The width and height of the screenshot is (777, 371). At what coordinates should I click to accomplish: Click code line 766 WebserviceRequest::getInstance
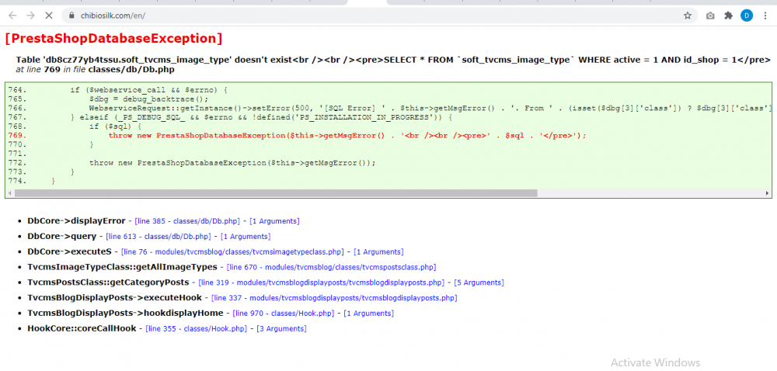(430, 108)
